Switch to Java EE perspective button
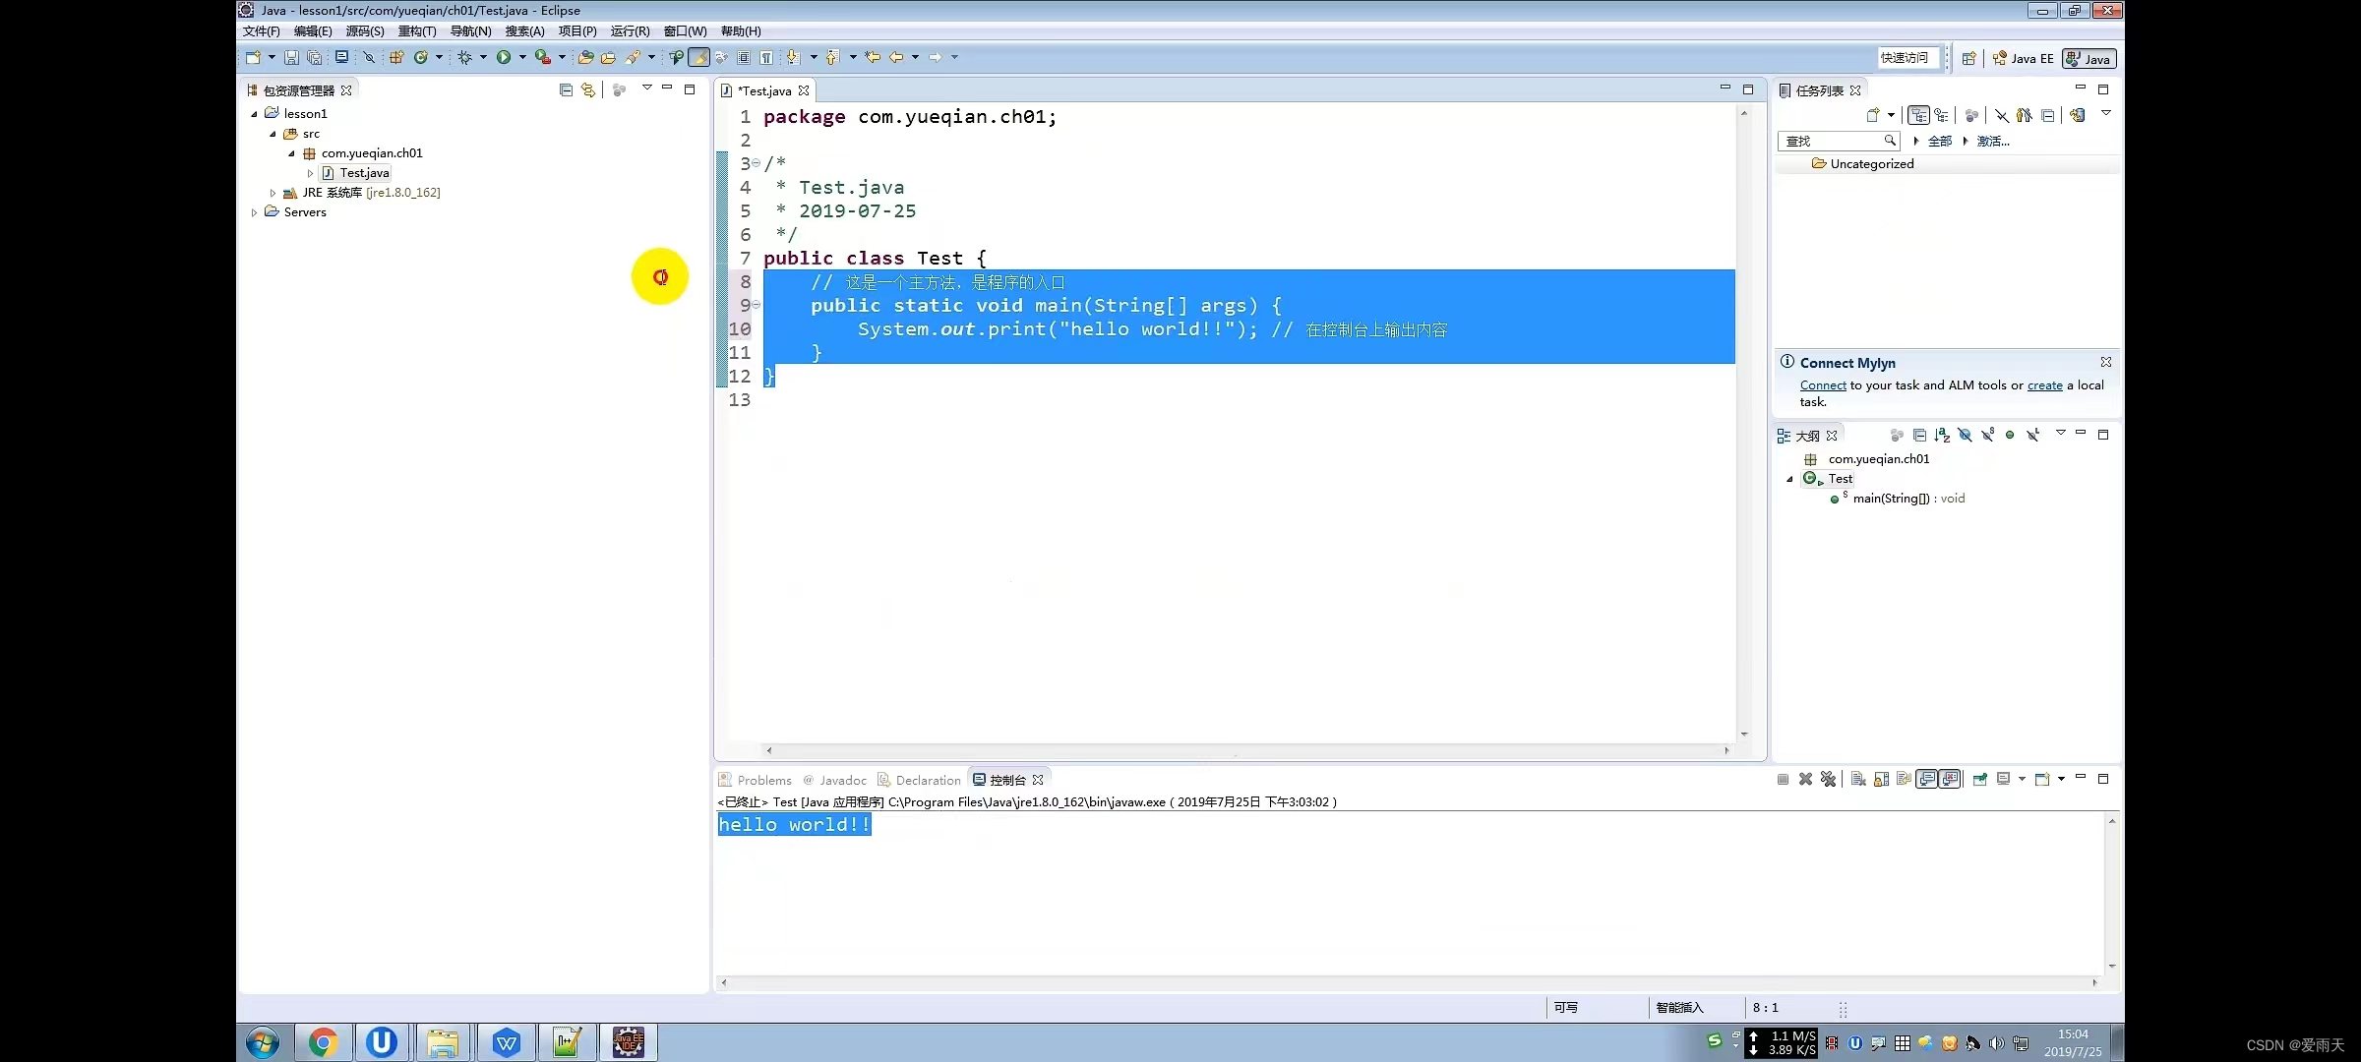 click(2024, 59)
